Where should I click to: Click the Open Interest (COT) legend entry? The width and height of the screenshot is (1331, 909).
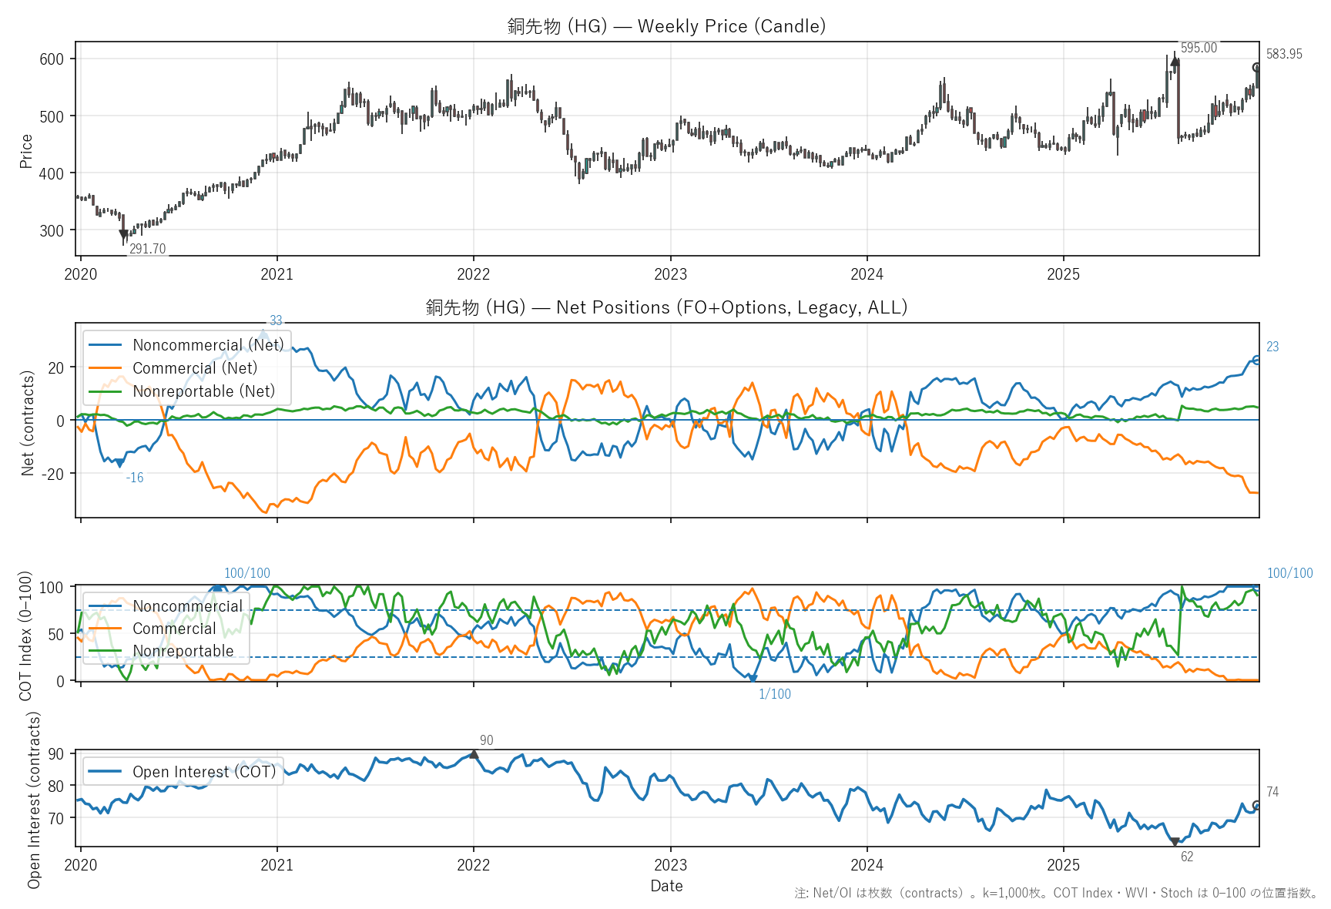pos(203,772)
